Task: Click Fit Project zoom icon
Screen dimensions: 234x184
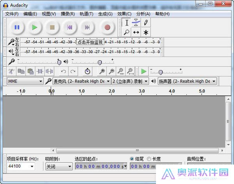Action: [x=130, y=71]
